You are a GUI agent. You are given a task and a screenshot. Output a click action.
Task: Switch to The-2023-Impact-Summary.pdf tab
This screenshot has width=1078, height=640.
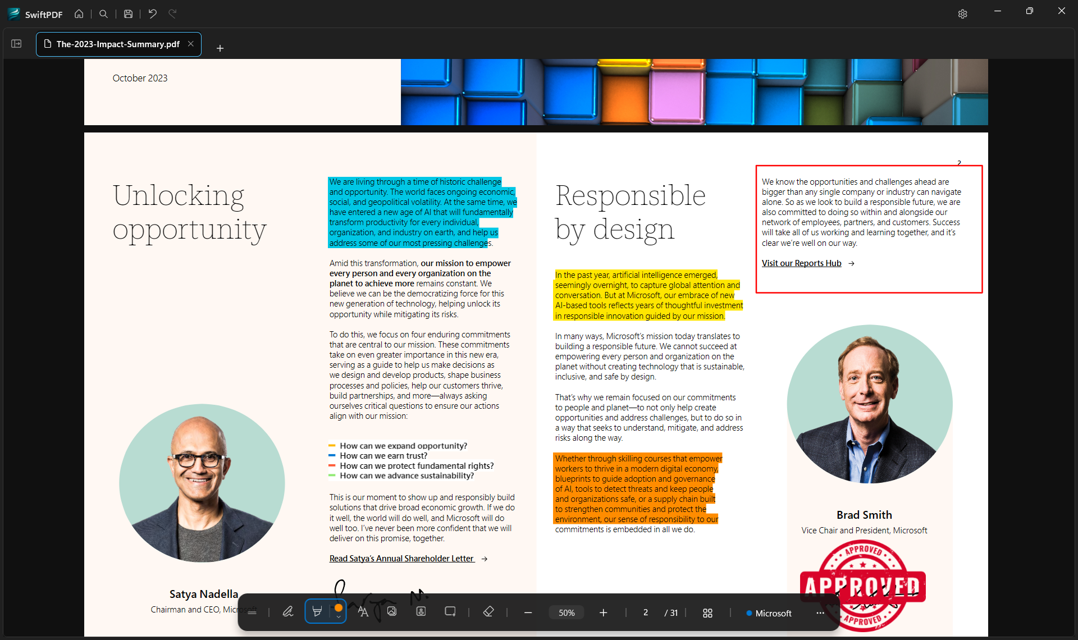coord(114,44)
